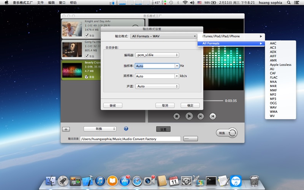Image resolution: width=304 pixels, height=190 pixels.
Task: Open iTunes from the dock
Action: click(x=100, y=180)
